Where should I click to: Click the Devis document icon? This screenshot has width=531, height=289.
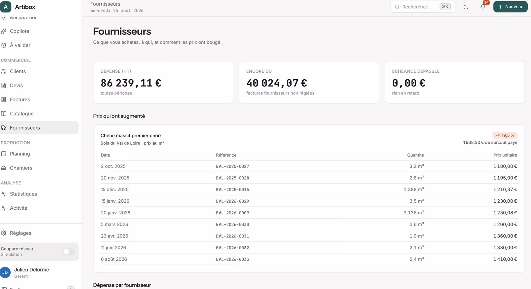tap(4, 85)
